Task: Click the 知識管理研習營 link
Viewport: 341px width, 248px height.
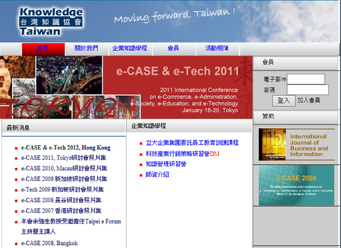Action: [166, 164]
